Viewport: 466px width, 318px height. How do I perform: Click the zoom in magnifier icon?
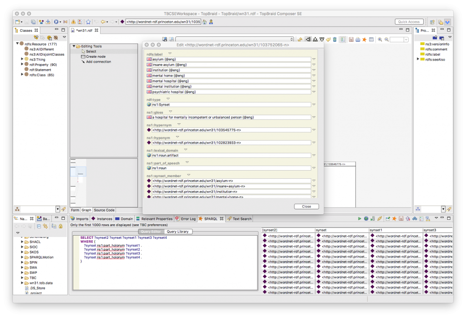tap(380, 40)
